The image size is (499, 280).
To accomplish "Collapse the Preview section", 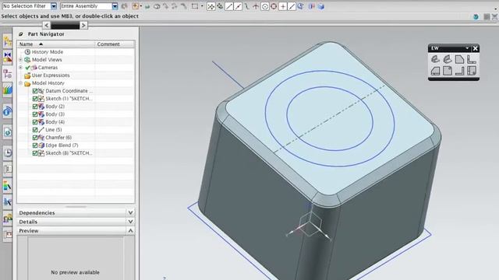I will pos(130,230).
